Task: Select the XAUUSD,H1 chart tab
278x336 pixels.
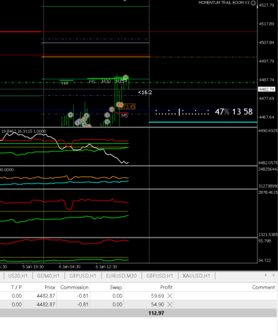Action: click(x=196, y=276)
